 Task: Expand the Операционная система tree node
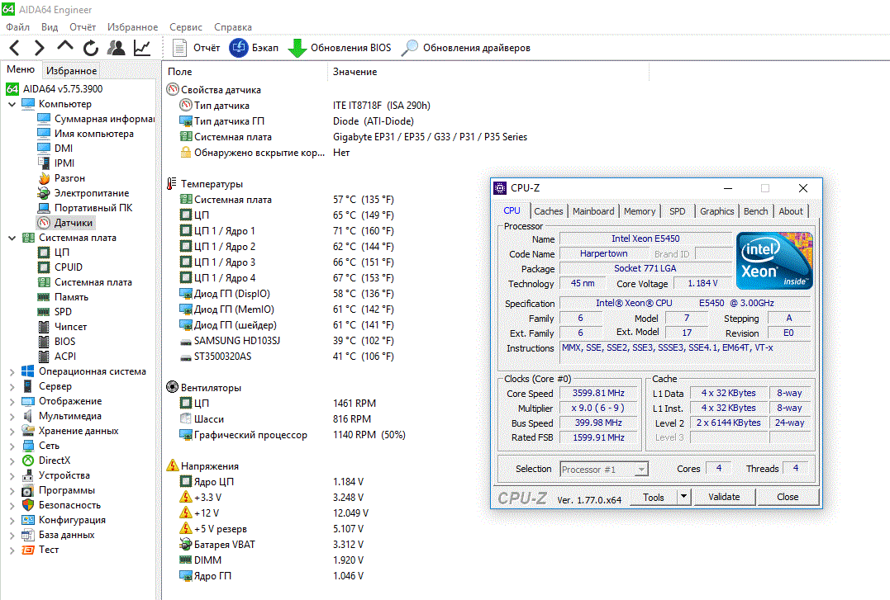pyautogui.click(x=12, y=371)
